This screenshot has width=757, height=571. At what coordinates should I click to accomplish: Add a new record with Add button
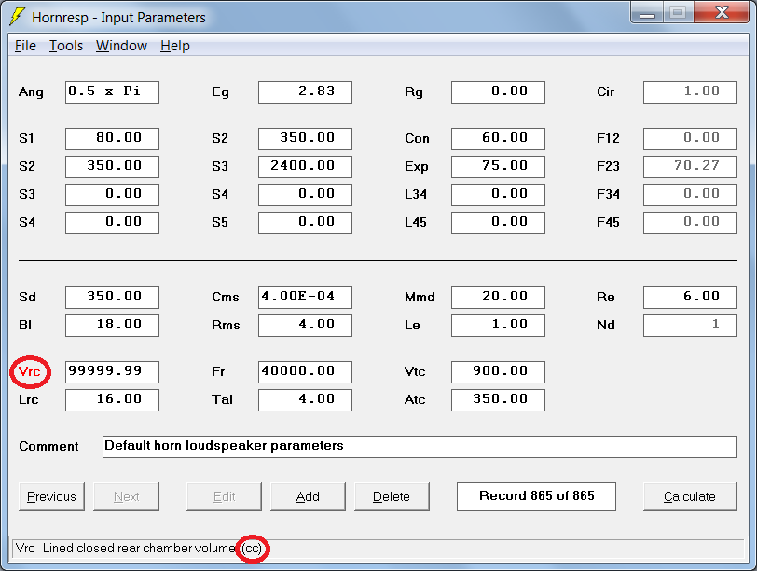[x=308, y=496]
